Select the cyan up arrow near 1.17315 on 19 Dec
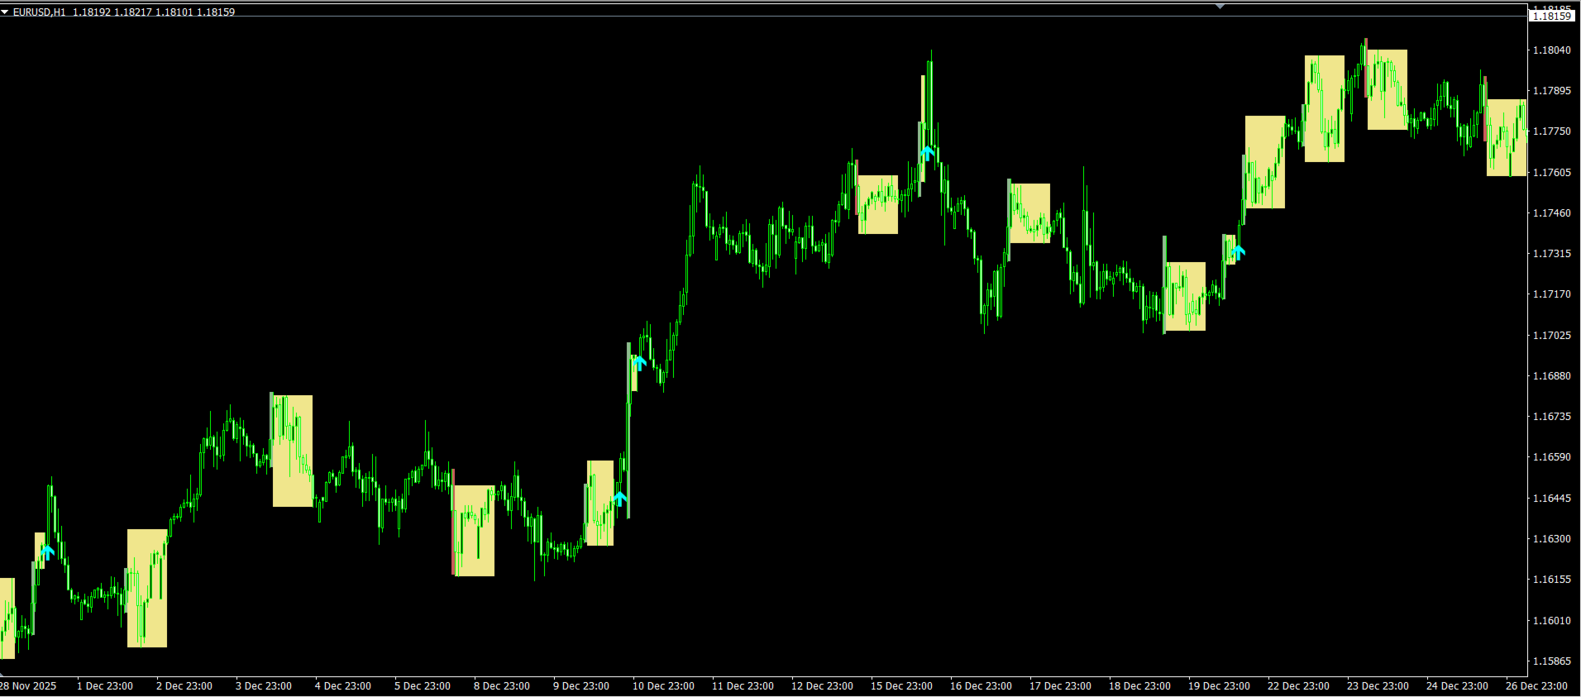This screenshot has width=1581, height=697. pos(1238,252)
